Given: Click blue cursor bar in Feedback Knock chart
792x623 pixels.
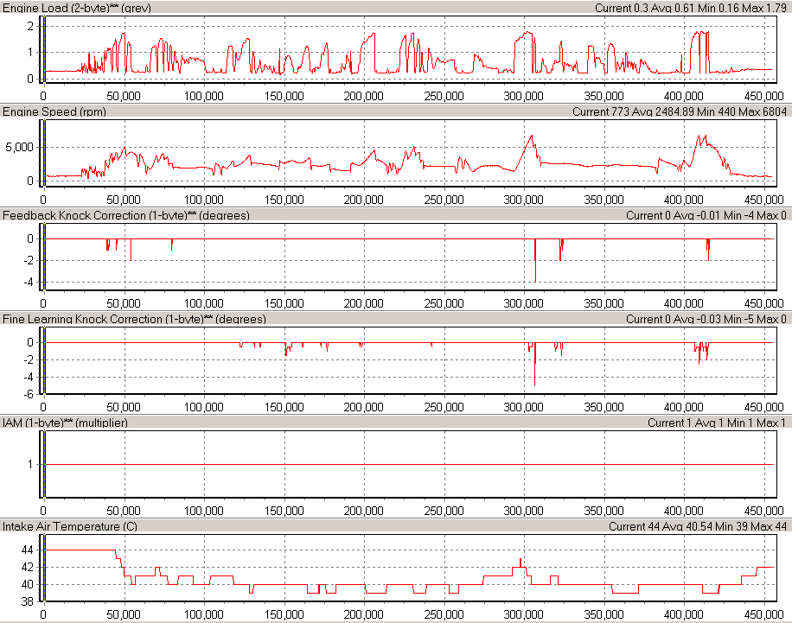Looking at the screenshot, I should pyautogui.click(x=42, y=257).
